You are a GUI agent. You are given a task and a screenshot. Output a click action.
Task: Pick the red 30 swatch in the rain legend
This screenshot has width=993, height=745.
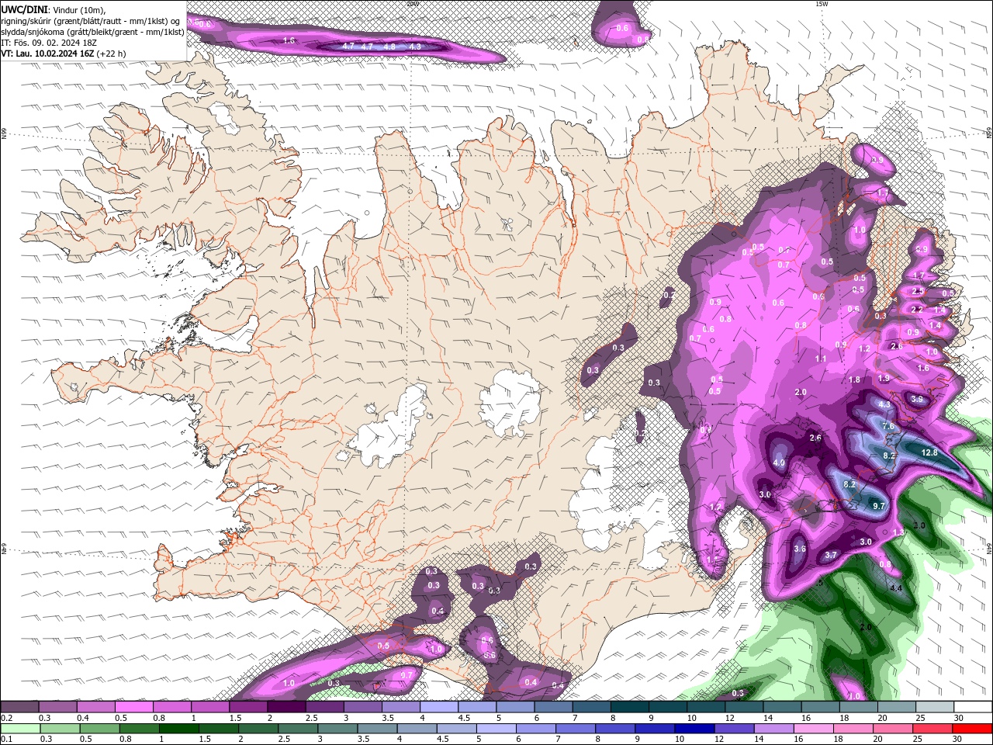coord(972,728)
